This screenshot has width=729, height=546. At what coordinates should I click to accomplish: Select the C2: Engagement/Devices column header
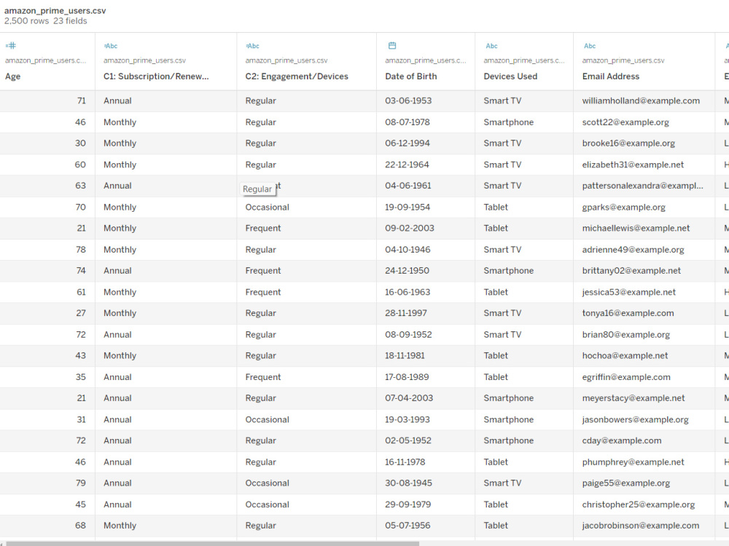click(x=297, y=76)
